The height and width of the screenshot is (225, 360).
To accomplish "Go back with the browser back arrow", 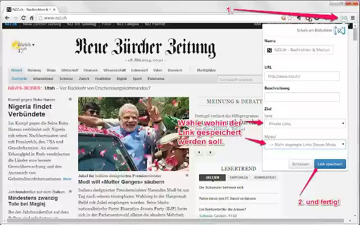I will [x=7, y=17].
